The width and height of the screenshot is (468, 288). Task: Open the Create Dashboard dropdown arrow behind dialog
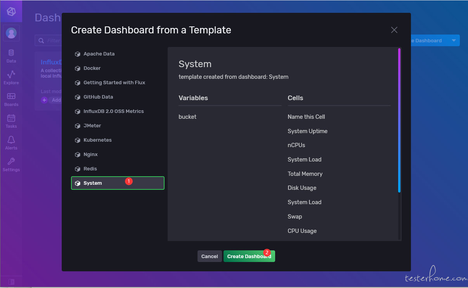[x=454, y=40]
